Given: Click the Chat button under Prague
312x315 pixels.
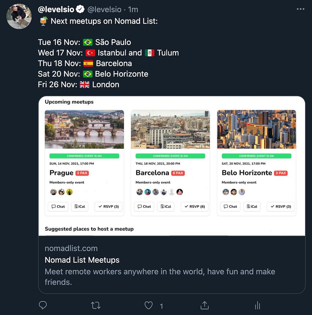Looking at the screenshot, I should pyautogui.click(x=58, y=207).
